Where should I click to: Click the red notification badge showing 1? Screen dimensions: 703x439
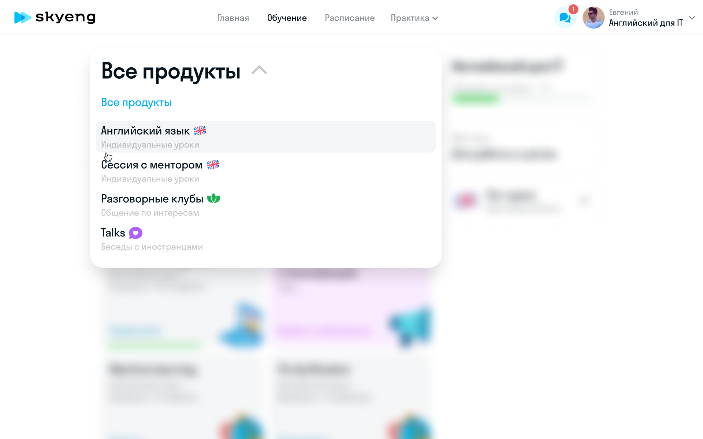pyautogui.click(x=572, y=9)
